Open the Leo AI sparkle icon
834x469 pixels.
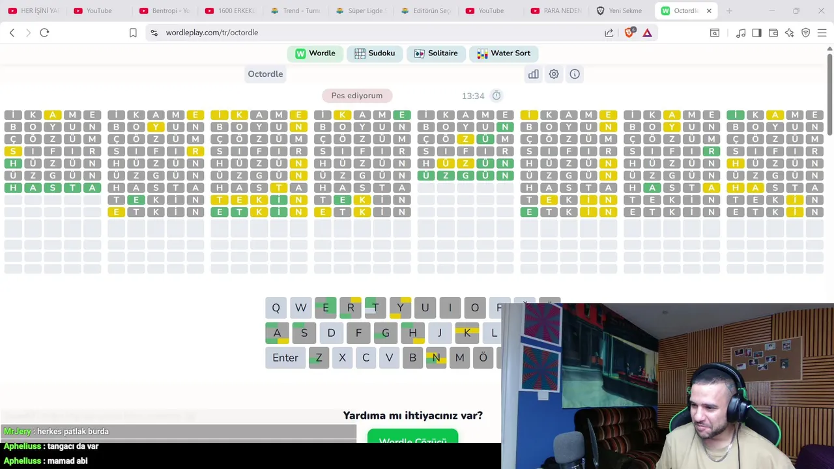point(790,33)
